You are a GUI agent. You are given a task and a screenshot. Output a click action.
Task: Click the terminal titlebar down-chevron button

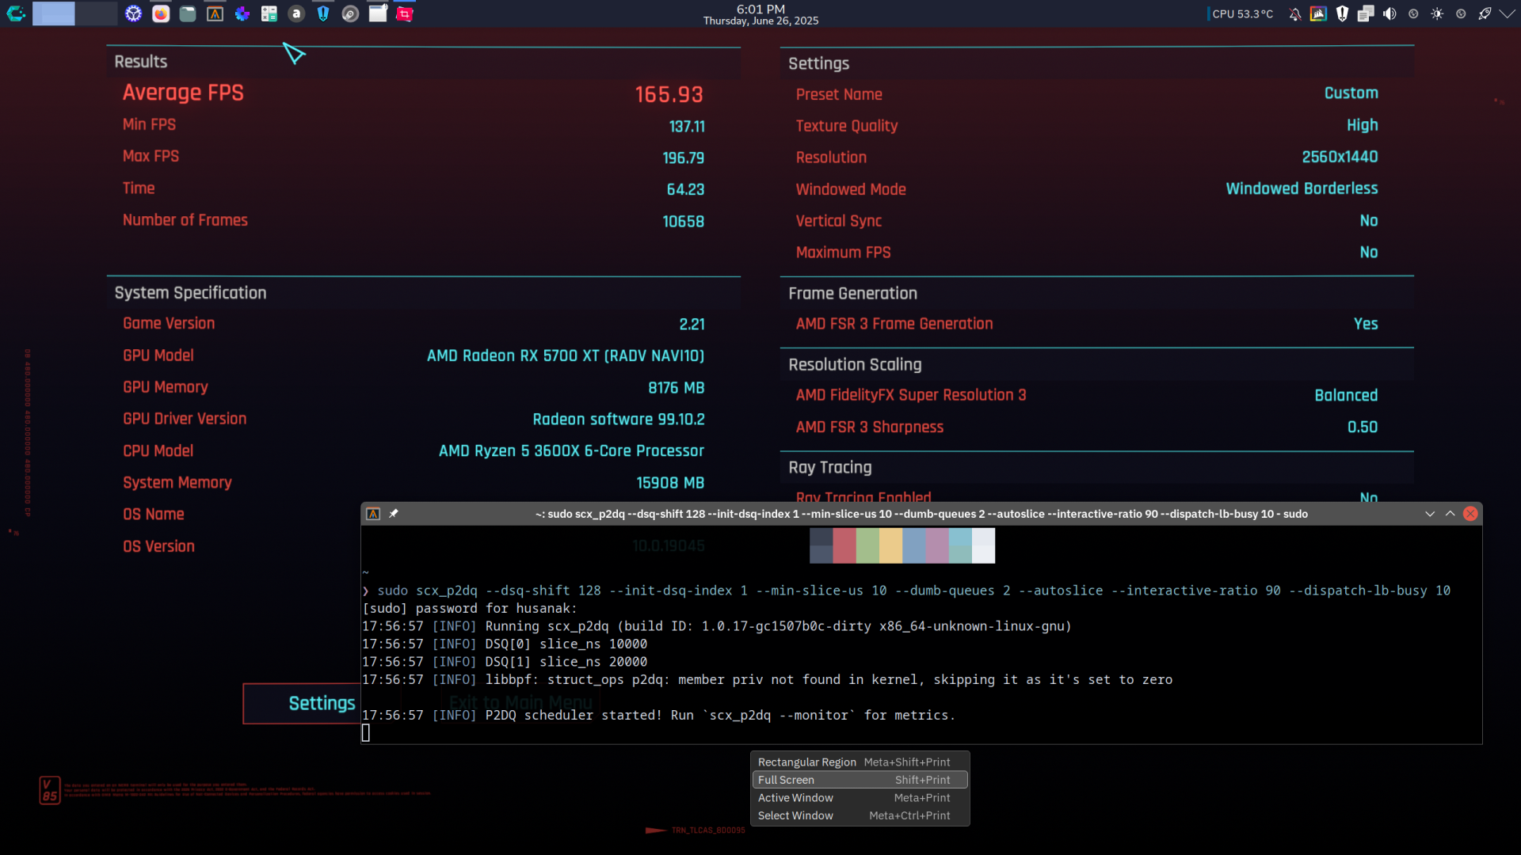[1430, 514]
